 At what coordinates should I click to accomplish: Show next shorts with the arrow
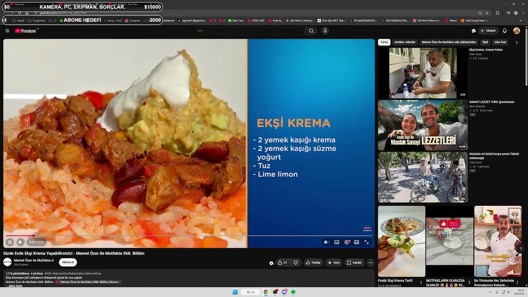click(521, 248)
